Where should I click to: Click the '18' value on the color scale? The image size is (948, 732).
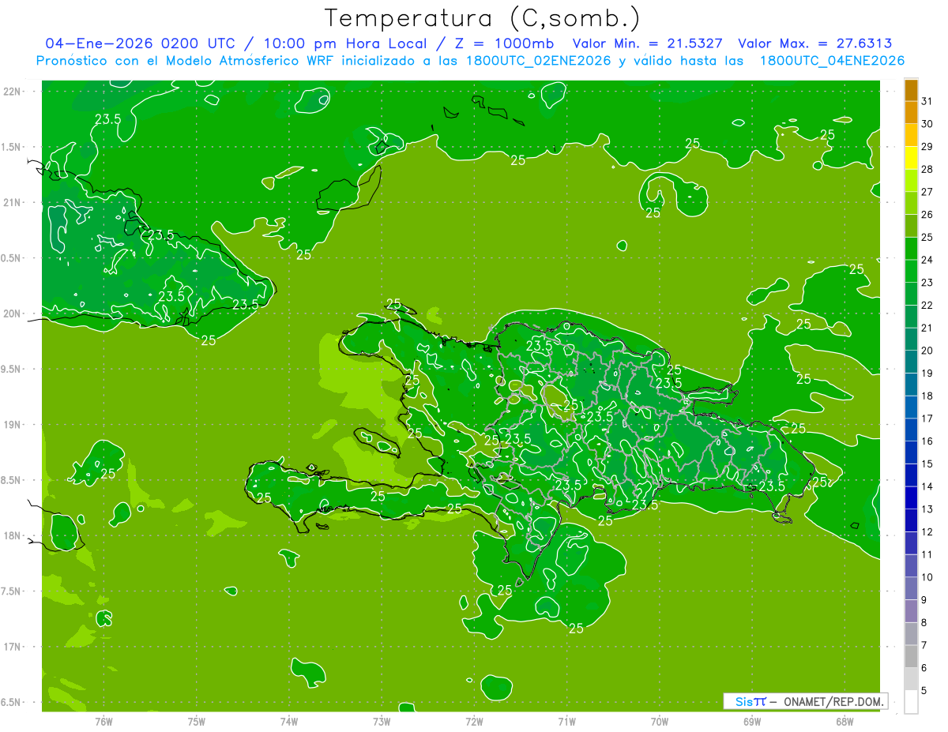(x=927, y=396)
